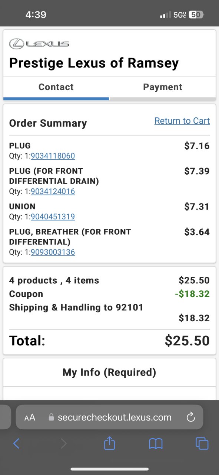
Task: Tap Safari back arrow
Action: [16, 443]
